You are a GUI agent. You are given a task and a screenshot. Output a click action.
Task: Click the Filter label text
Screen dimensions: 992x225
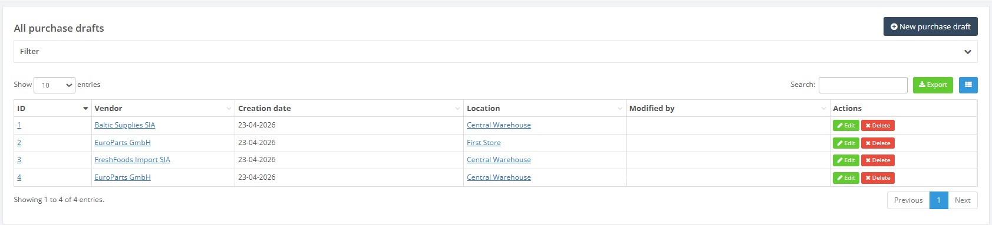(29, 52)
